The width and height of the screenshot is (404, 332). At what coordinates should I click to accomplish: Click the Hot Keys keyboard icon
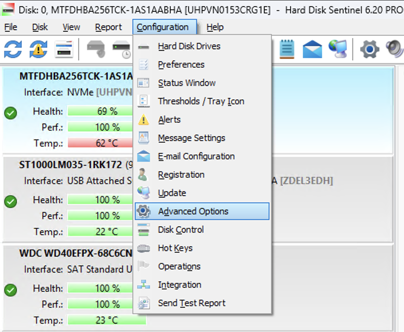coord(143,248)
